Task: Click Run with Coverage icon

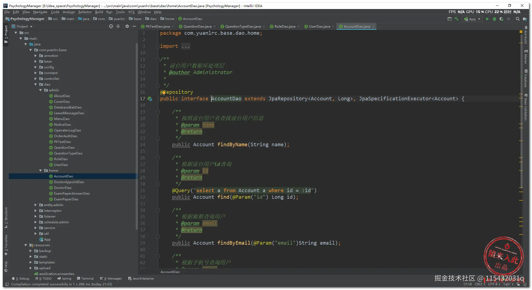Action: (502, 19)
